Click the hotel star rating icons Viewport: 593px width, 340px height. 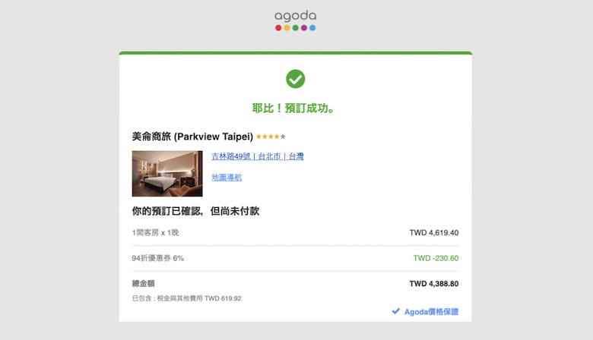[271, 137]
